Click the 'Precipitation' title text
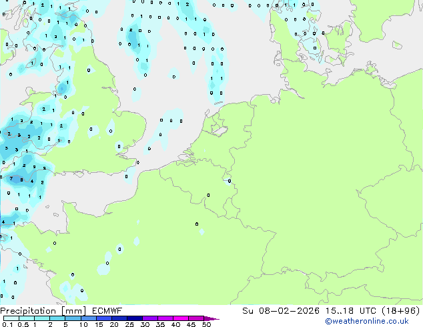Screen dimensions: 423x327 click(x=28, y=311)
